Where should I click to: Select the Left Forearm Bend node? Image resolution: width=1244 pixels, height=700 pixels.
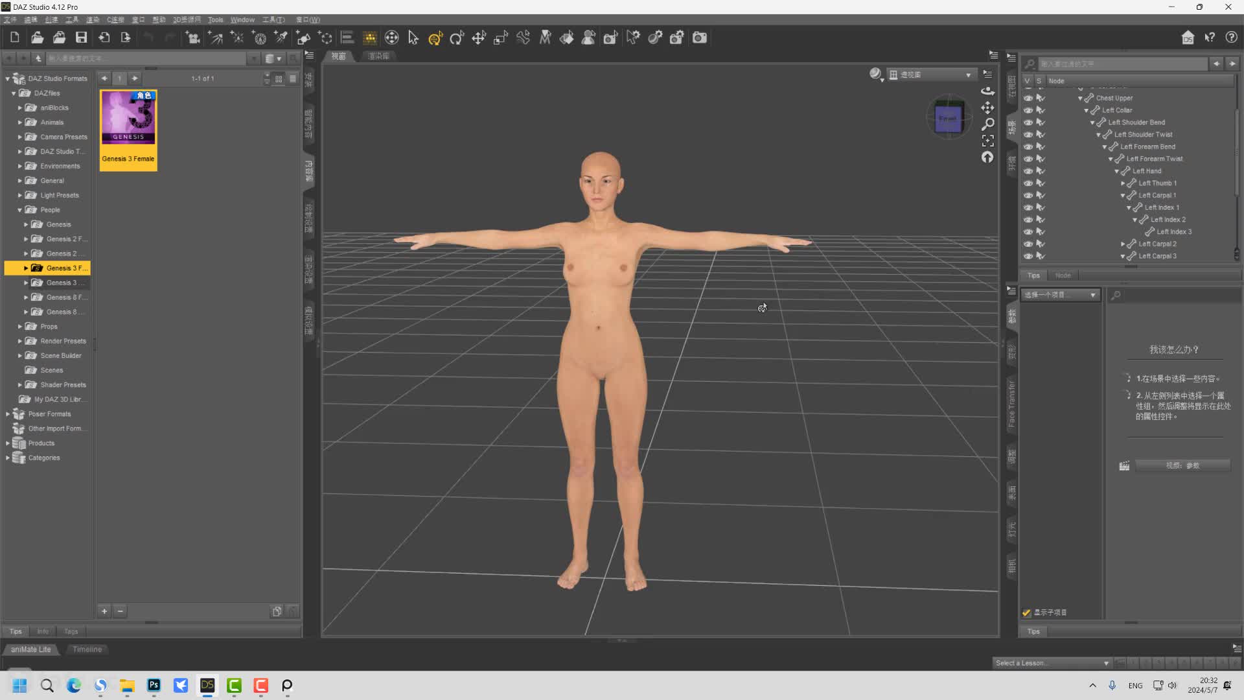tap(1147, 146)
